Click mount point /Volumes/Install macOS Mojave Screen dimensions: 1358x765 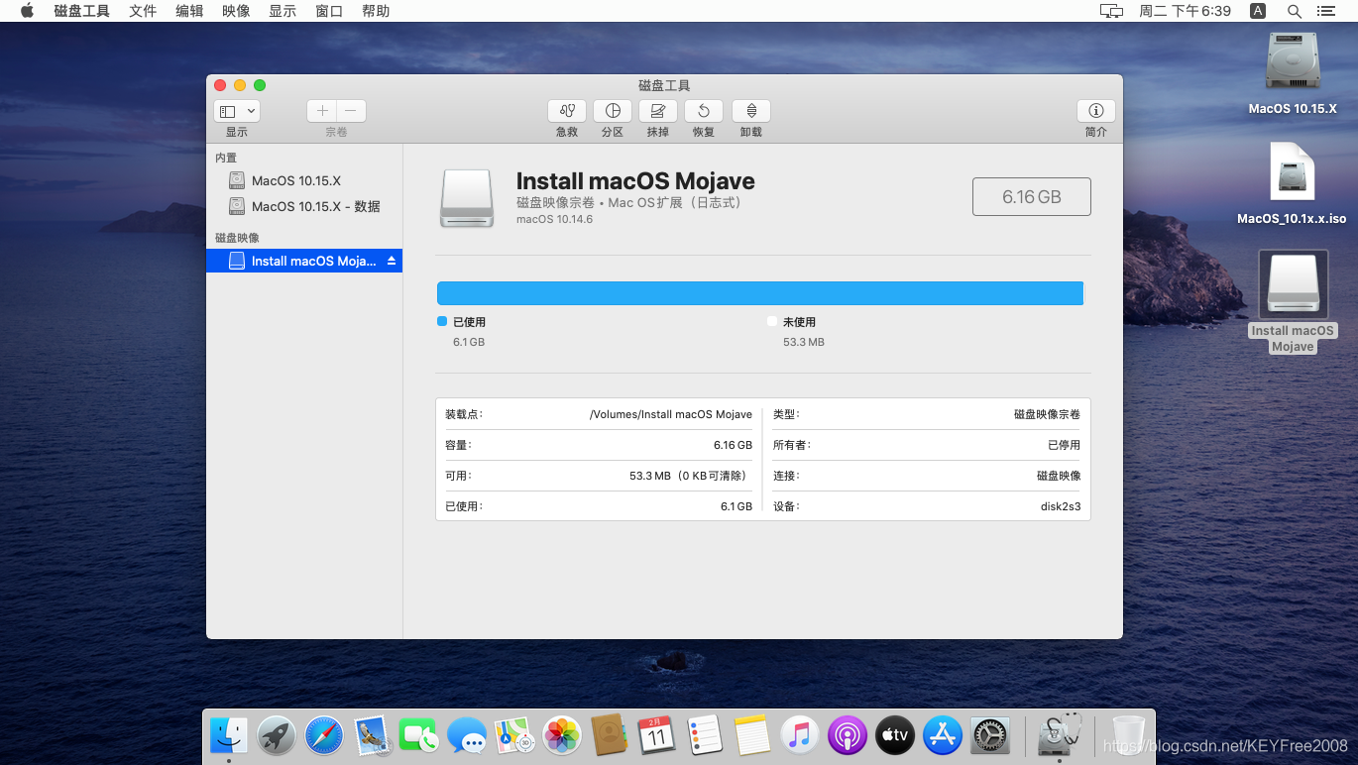pos(671,414)
